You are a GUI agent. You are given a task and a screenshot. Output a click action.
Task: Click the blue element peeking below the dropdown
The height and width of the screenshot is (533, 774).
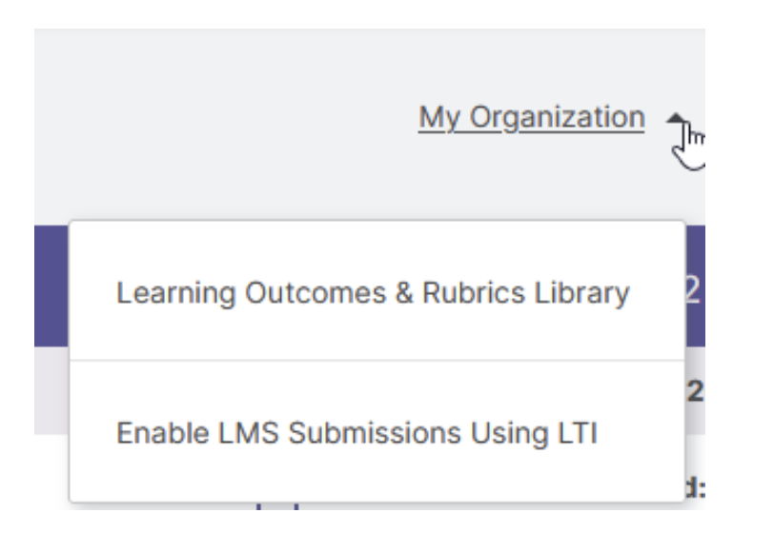point(277,506)
